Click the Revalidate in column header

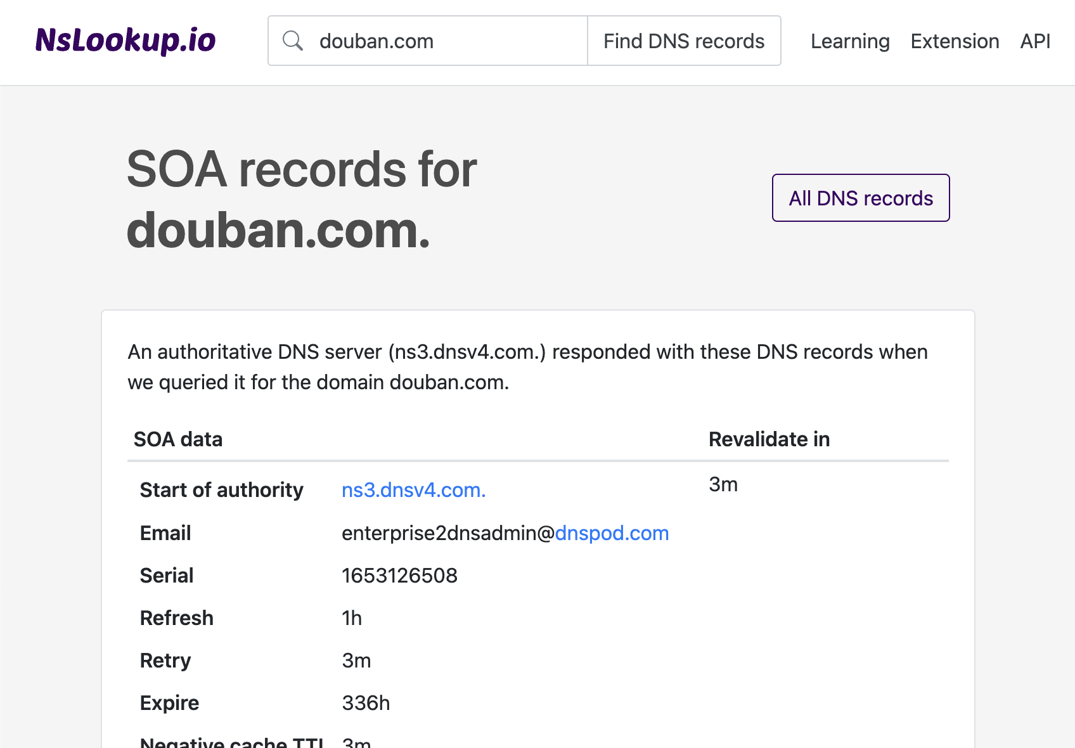point(768,439)
